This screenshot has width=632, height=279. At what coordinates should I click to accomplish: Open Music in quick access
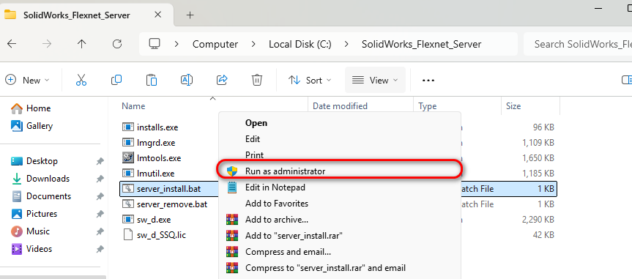click(x=31, y=231)
